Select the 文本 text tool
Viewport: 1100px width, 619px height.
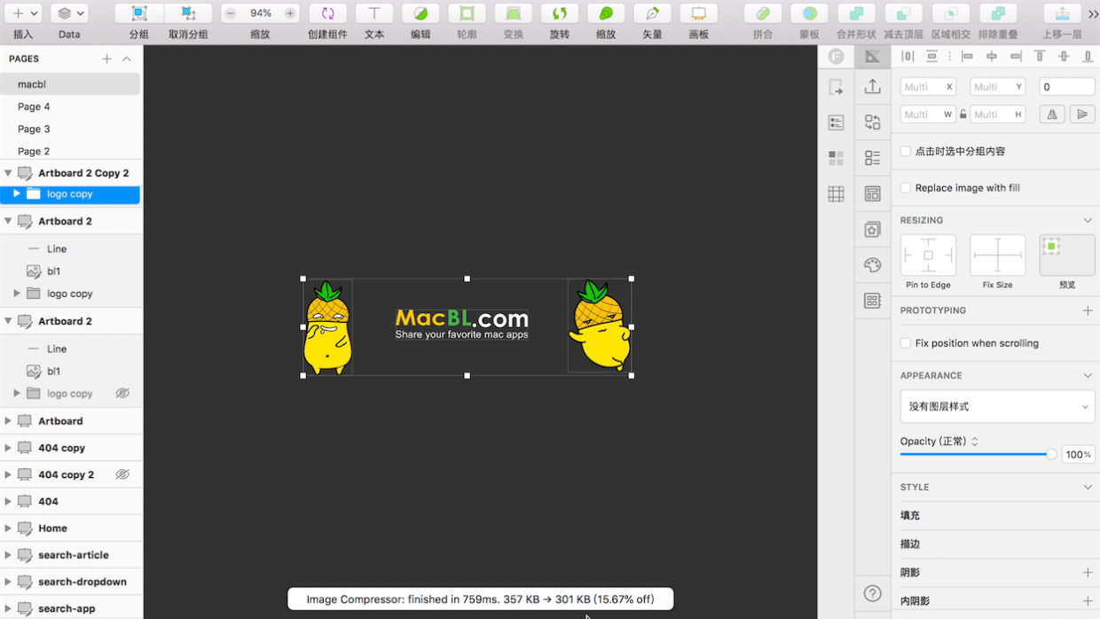374,13
